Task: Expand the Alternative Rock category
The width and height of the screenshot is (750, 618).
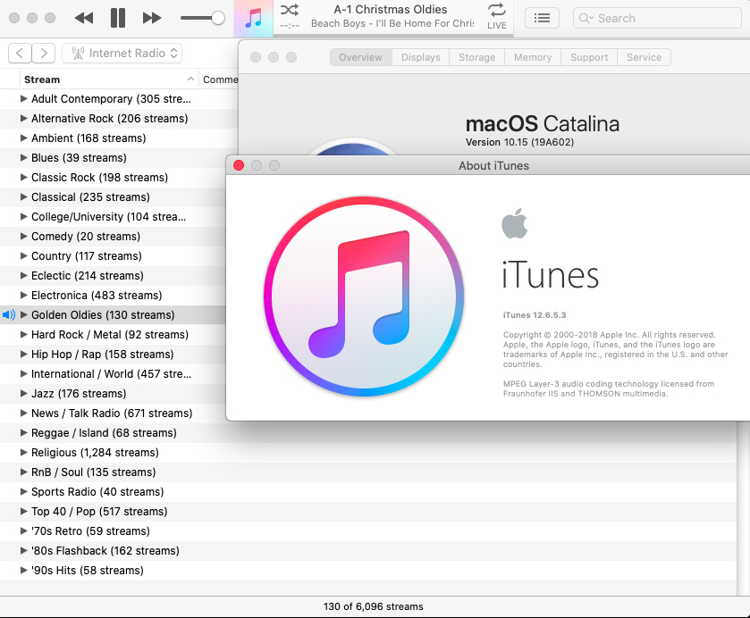Action: (x=23, y=118)
